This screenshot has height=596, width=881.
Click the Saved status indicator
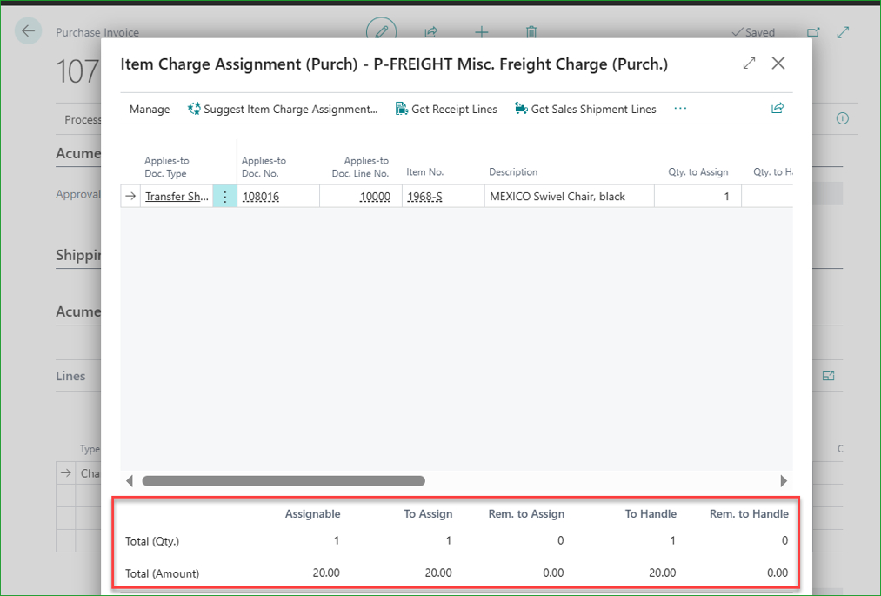coord(753,32)
